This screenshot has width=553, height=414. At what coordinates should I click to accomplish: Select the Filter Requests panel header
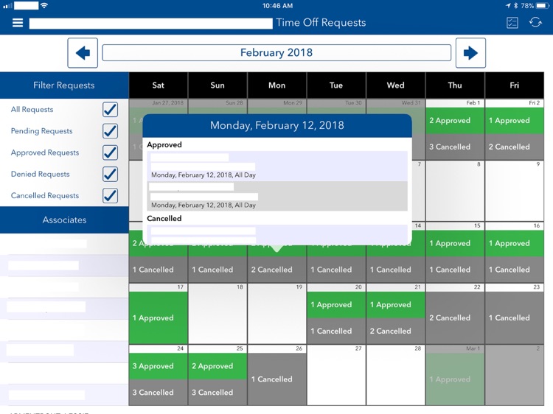[x=64, y=85]
